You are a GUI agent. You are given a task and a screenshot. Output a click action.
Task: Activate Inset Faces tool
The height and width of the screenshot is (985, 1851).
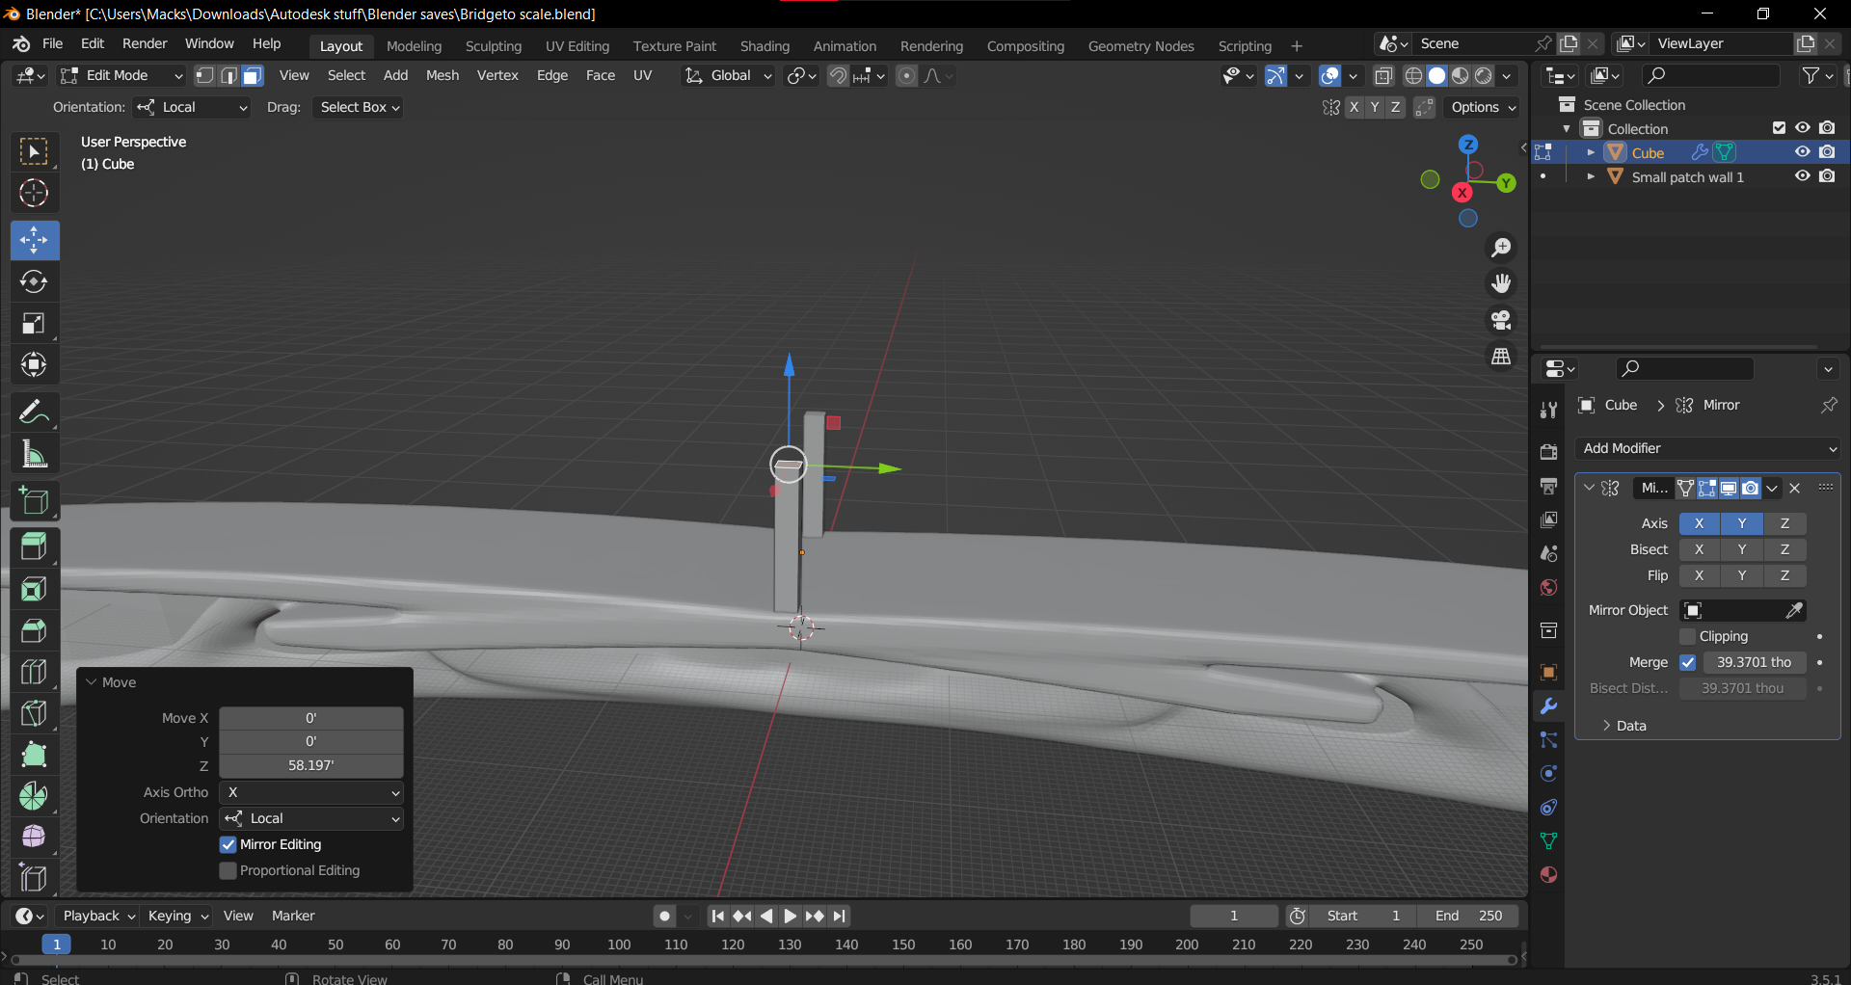[x=34, y=589]
